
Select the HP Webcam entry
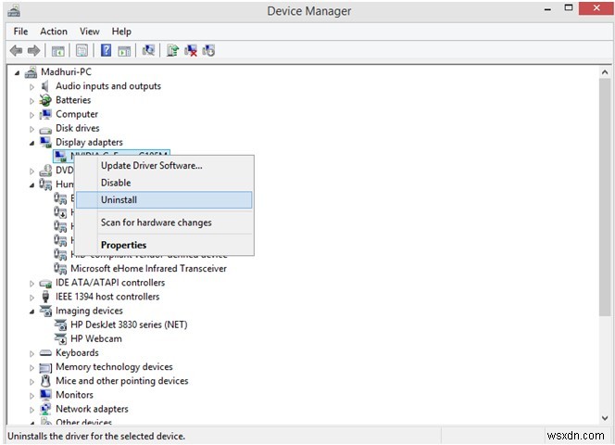(96, 338)
